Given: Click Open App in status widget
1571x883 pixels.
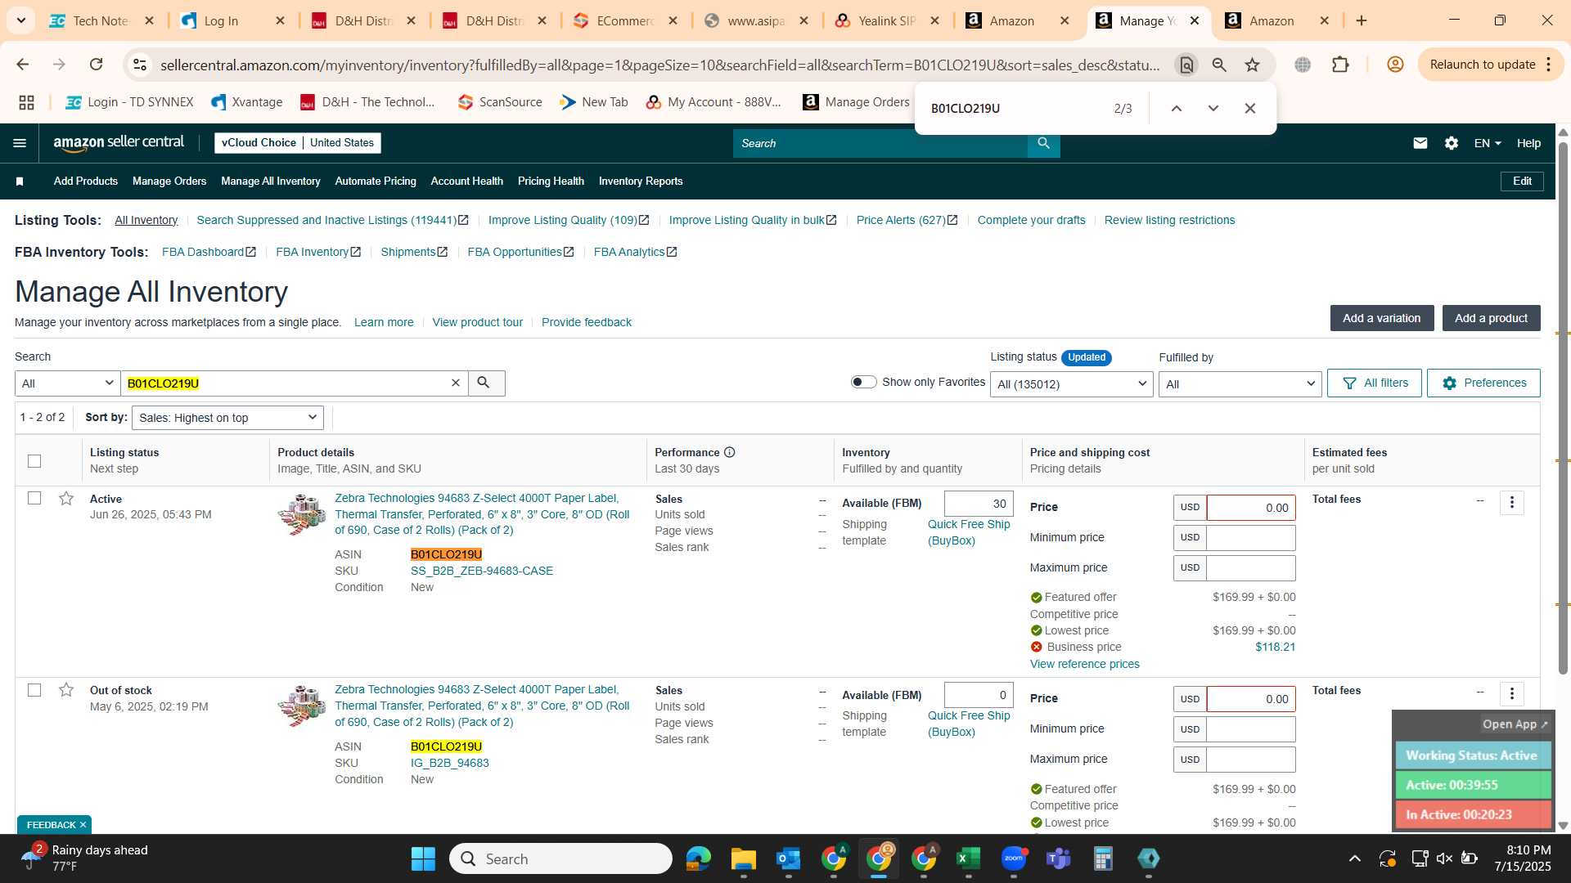Looking at the screenshot, I should click(1515, 724).
